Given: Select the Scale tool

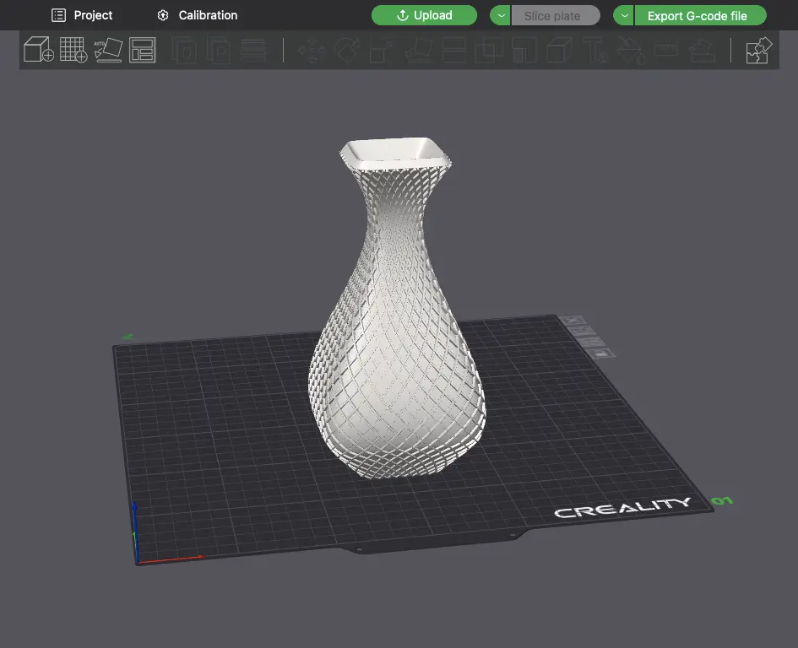Looking at the screenshot, I should click(381, 51).
